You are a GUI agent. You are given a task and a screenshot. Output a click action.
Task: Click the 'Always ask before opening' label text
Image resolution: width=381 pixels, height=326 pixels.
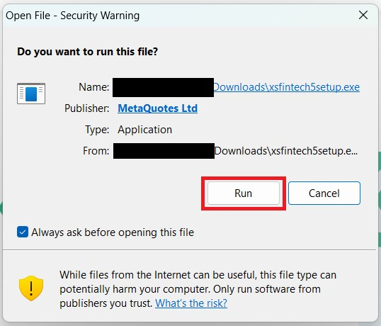click(x=113, y=232)
